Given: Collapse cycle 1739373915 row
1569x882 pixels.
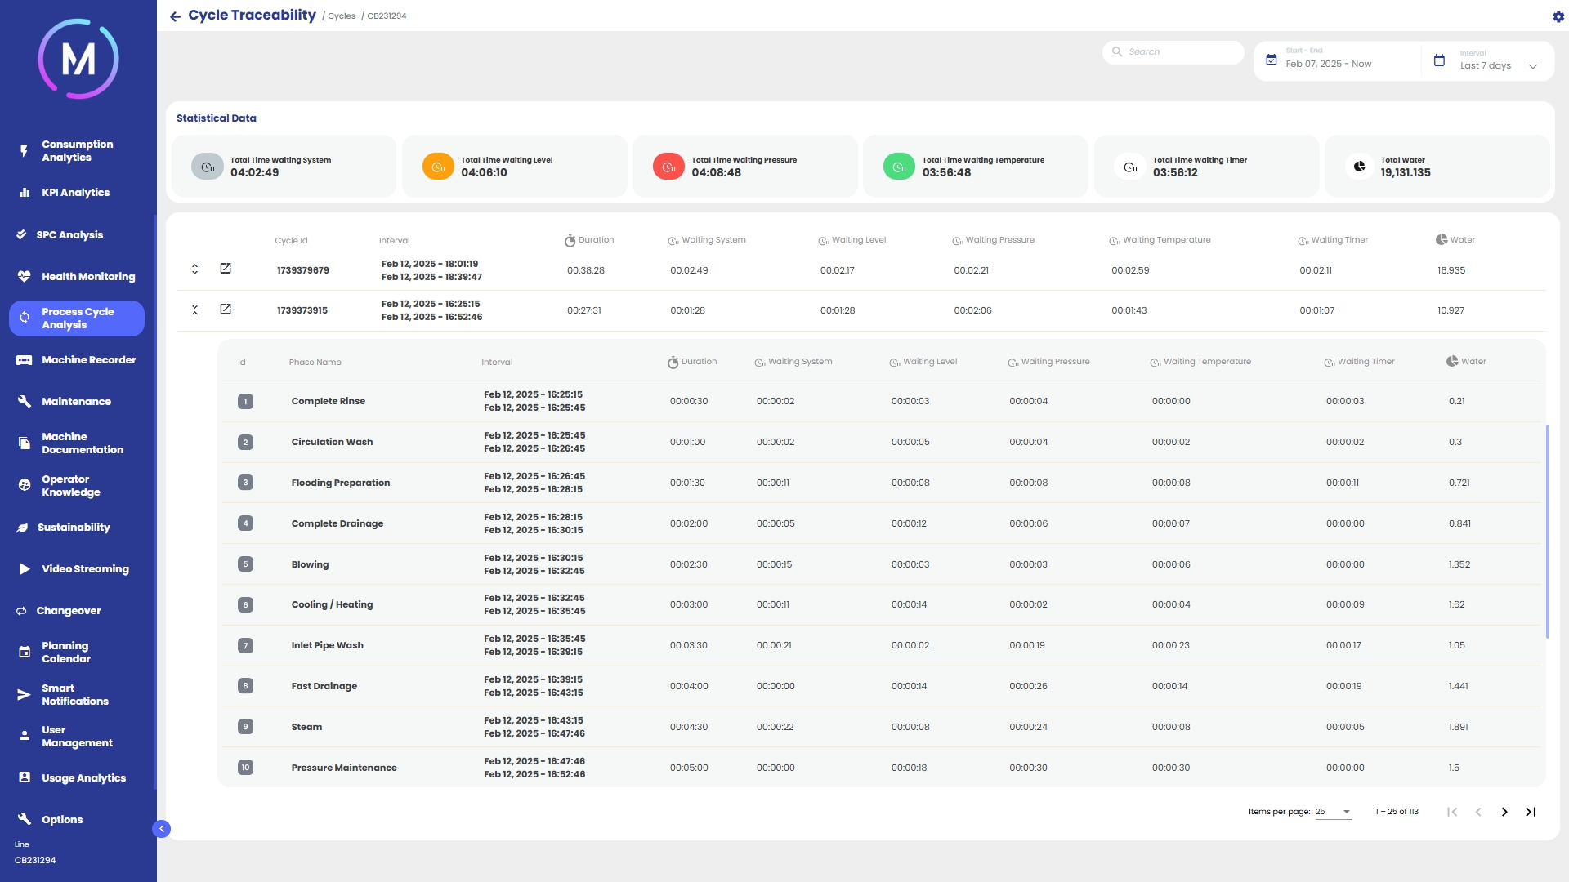Looking at the screenshot, I should (194, 310).
